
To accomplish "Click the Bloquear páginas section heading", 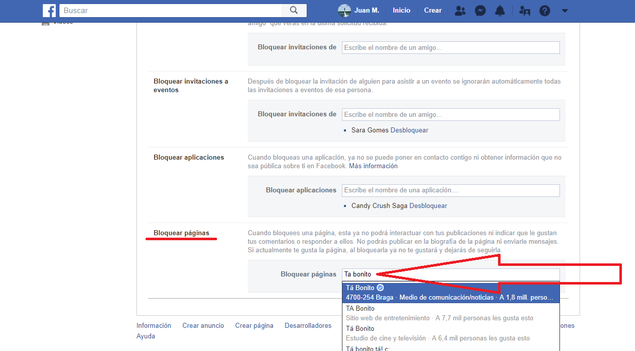I will [181, 233].
